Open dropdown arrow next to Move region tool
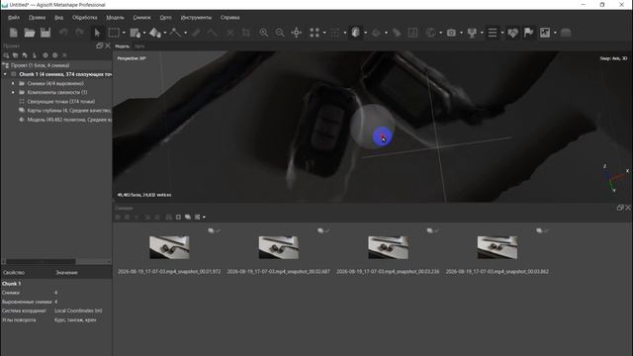 pyautogui.click(x=144, y=33)
